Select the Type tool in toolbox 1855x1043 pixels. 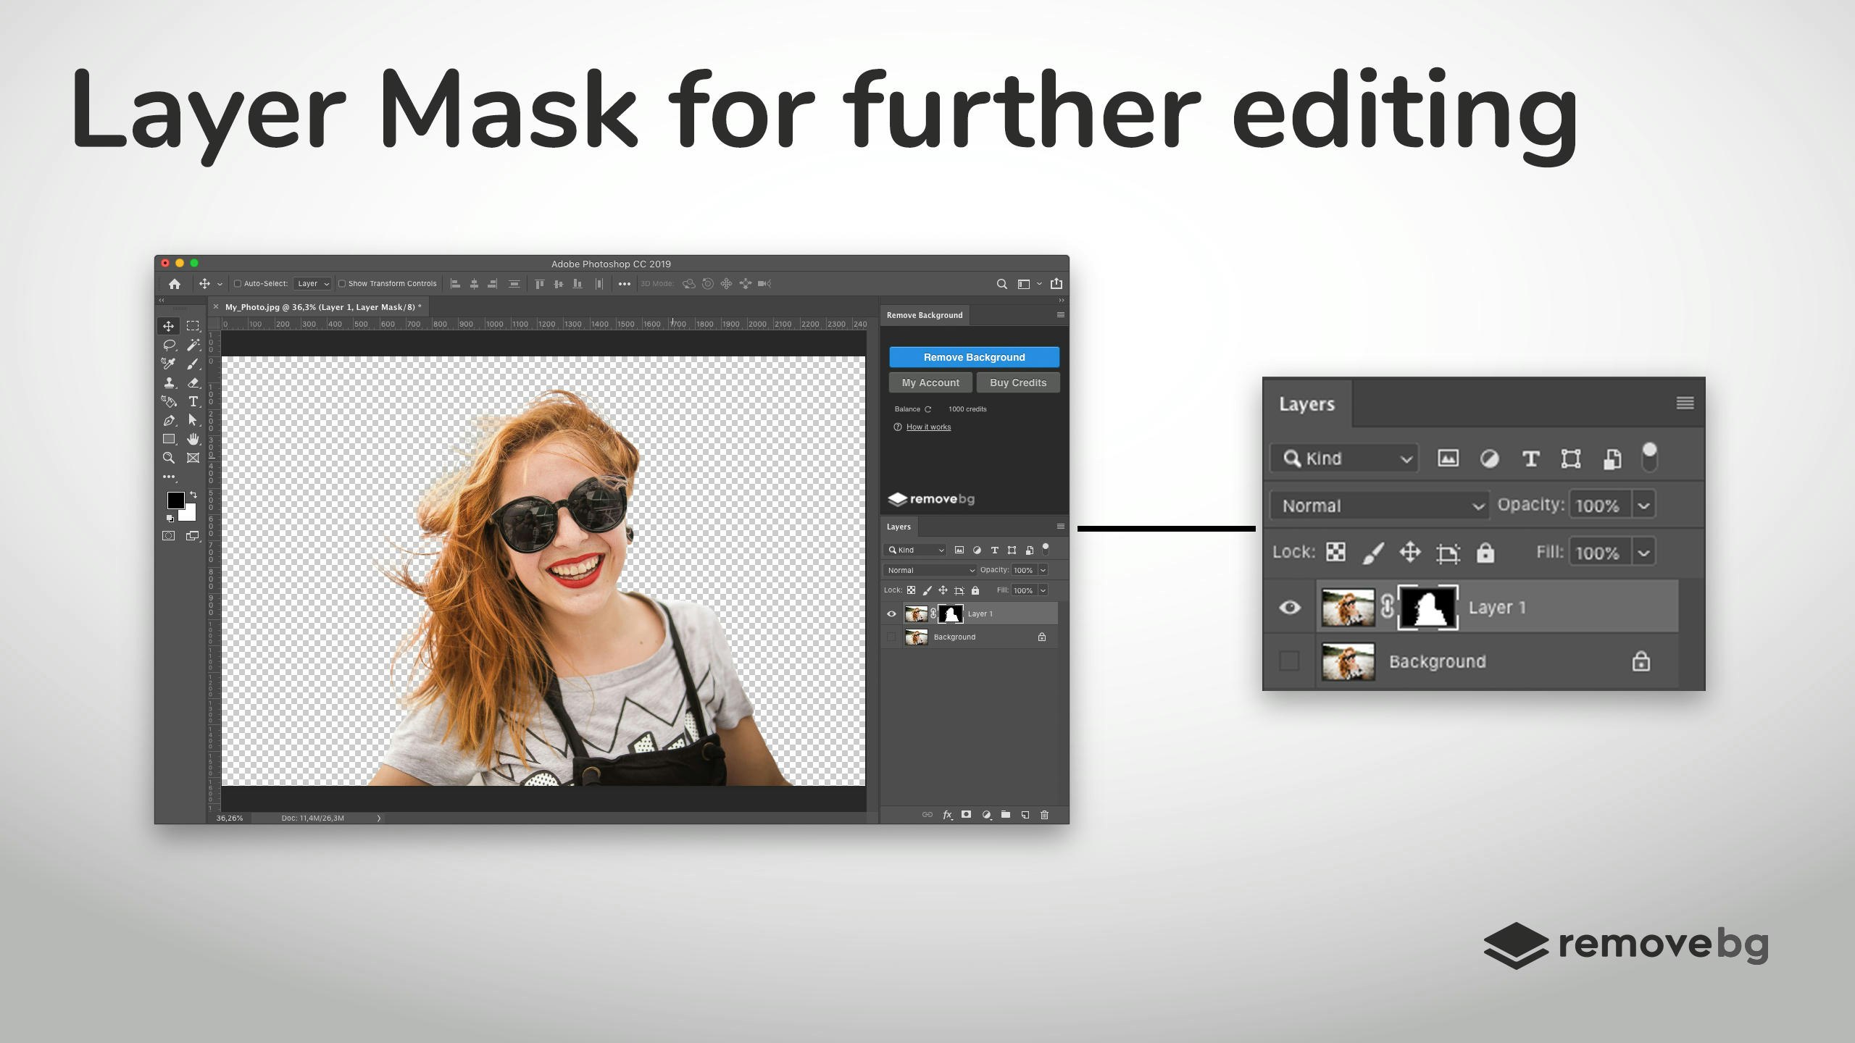[193, 401]
